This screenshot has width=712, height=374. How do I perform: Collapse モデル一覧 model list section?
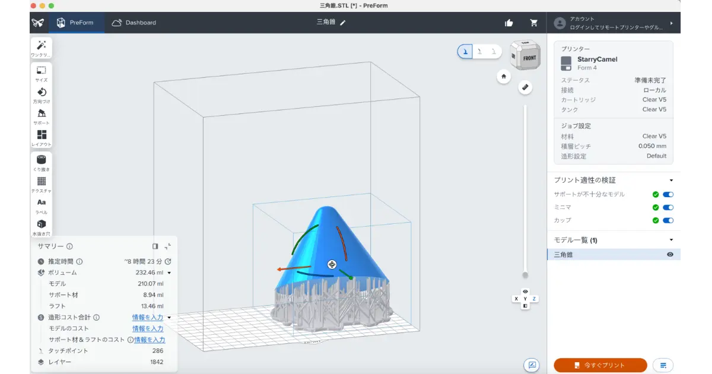pyautogui.click(x=671, y=240)
